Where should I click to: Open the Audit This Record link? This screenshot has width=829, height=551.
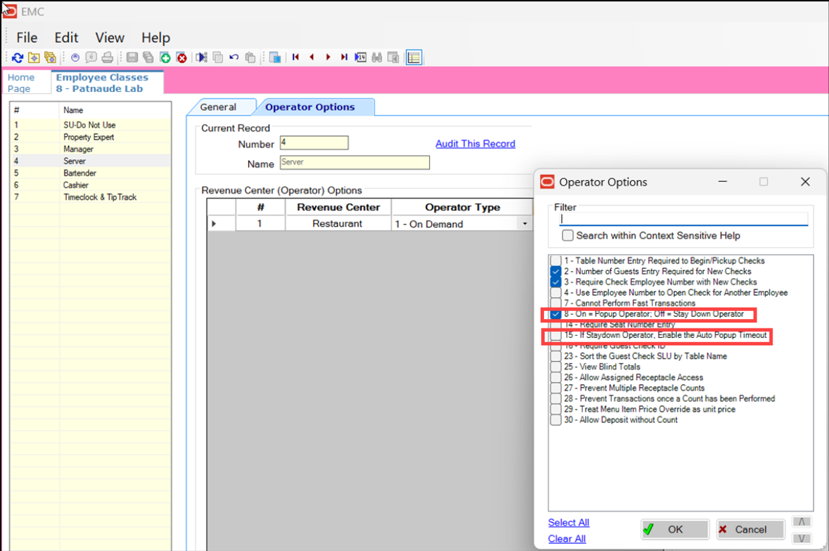(476, 143)
